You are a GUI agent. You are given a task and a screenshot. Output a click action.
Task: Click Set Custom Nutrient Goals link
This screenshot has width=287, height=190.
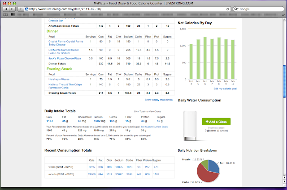click(154, 127)
